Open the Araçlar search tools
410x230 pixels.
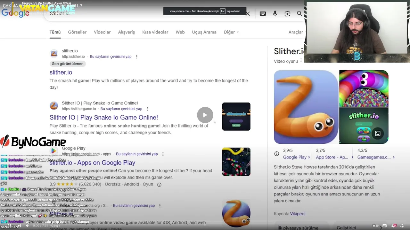tap(296, 32)
